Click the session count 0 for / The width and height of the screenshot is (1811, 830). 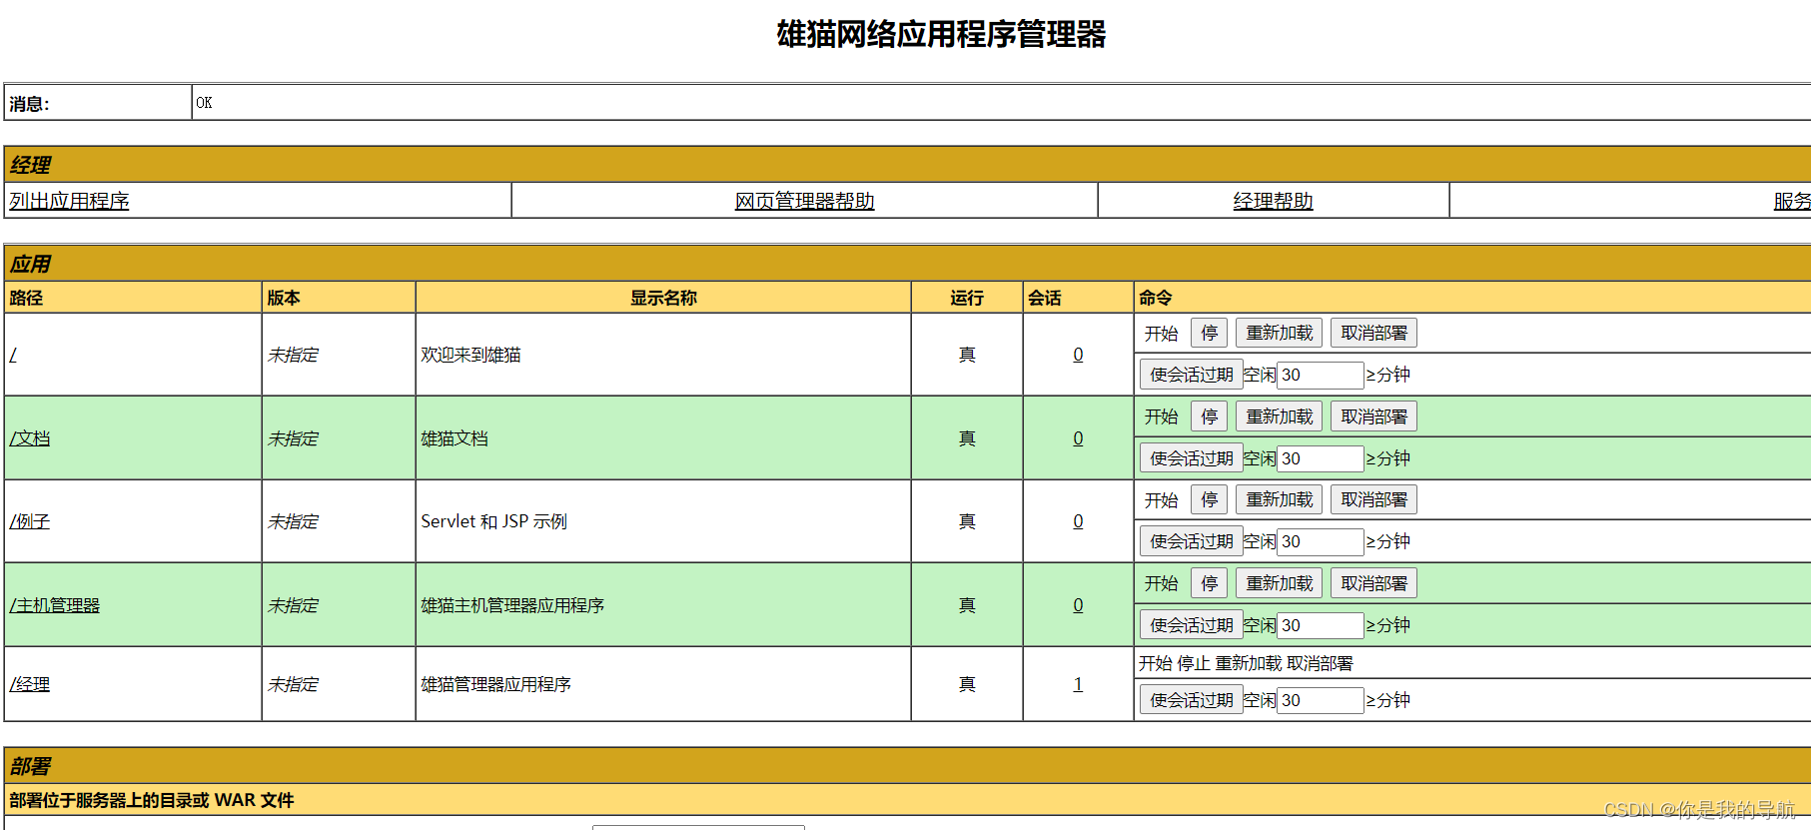(x=1078, y=355)
